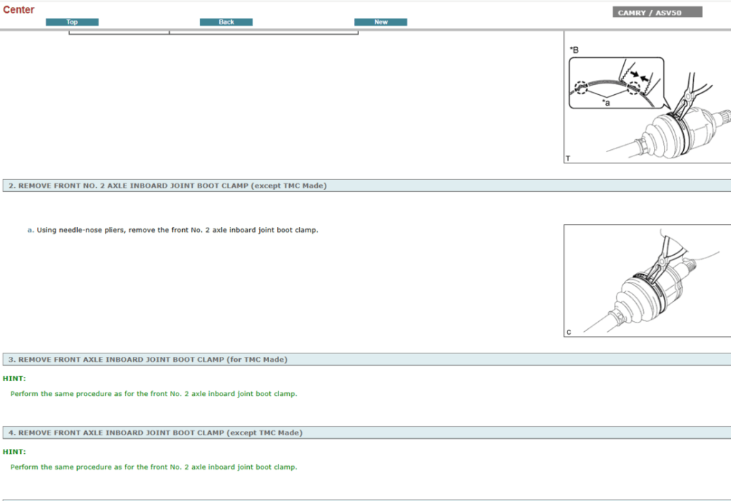
Task: Select section 3 header for TMC Made
Action: click(148, 360)
